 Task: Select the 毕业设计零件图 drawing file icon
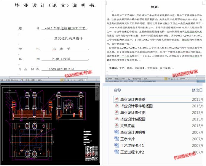coord(116,112)
